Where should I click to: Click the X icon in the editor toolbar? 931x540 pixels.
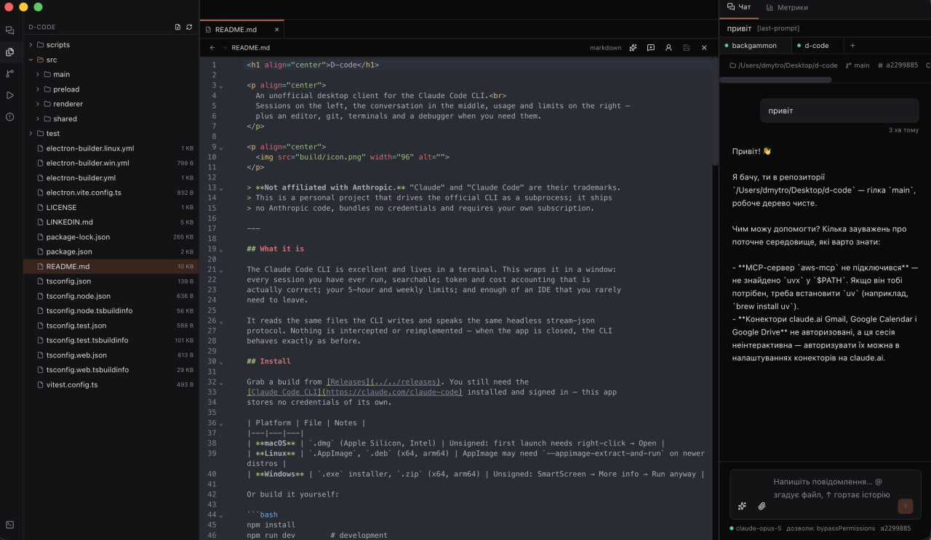pyautogui.click(x=704, y=48)
